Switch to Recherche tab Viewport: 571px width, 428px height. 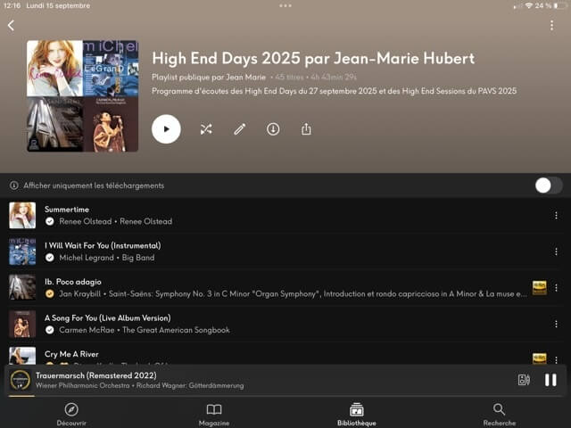tap(500, 414)
